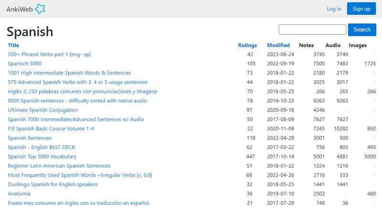Screen dimensions: 382x208
Task: Click the Audio column header
Action: click(x=333, y=45)
